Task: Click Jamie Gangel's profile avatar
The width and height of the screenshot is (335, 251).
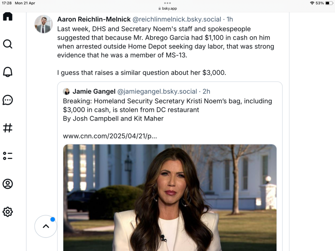Action: (x=67, y=91)
